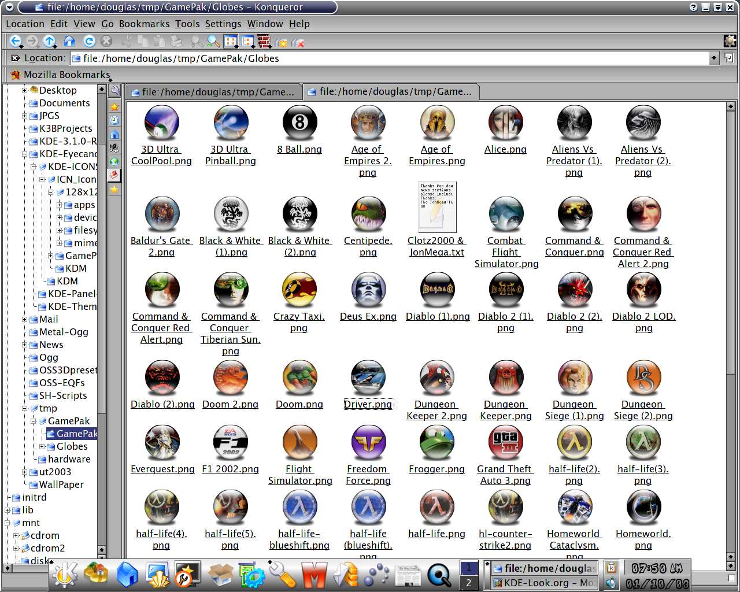Viewport: 740px width, 592px height.
Task: Open sidebar configuration wrench button
Action: (114, 91)
